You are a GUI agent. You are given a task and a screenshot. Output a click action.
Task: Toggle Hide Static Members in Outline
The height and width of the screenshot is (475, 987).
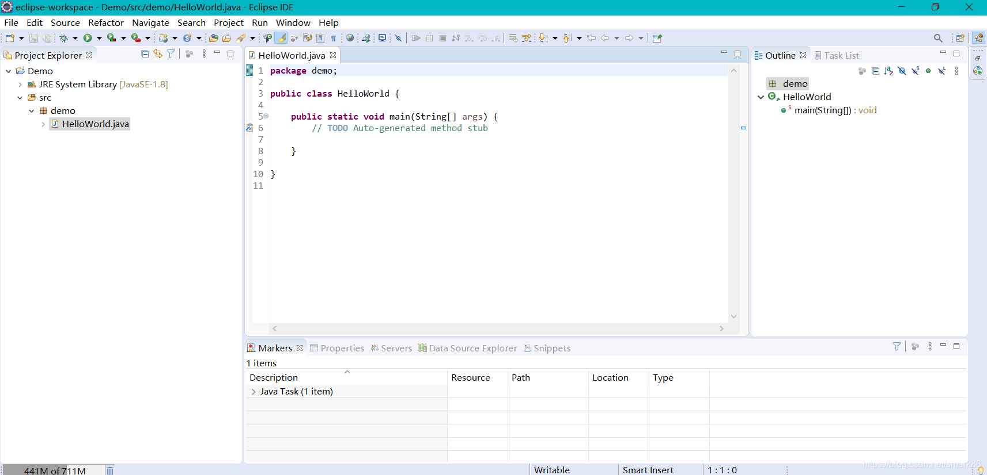point(915,71)
